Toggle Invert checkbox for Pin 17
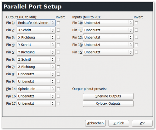The image size is (156, 130). point(58,103)
